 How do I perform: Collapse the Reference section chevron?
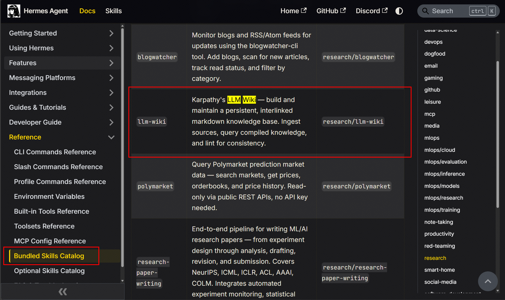tap(111, 137)
